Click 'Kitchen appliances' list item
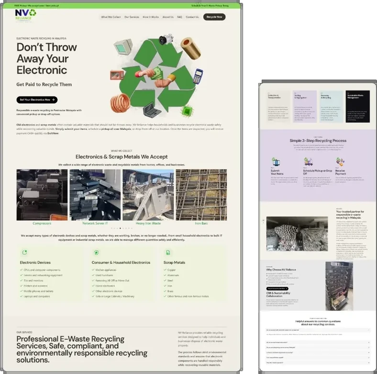 [x=106, y=270]
